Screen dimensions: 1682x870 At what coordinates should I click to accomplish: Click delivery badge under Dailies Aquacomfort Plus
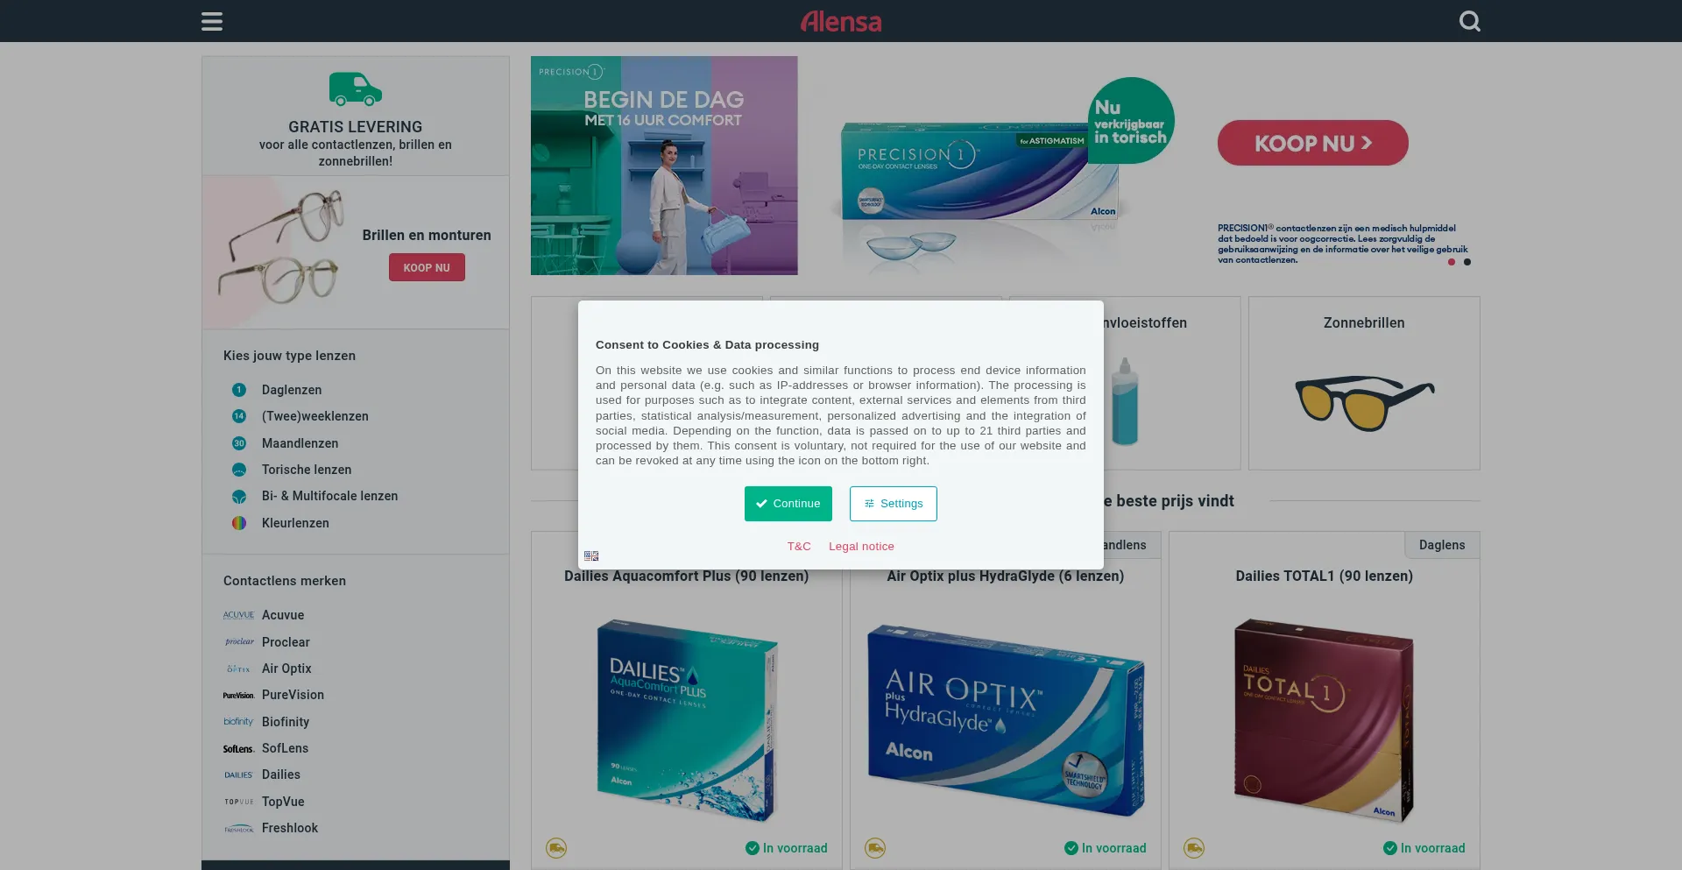(x=556, y=848)
